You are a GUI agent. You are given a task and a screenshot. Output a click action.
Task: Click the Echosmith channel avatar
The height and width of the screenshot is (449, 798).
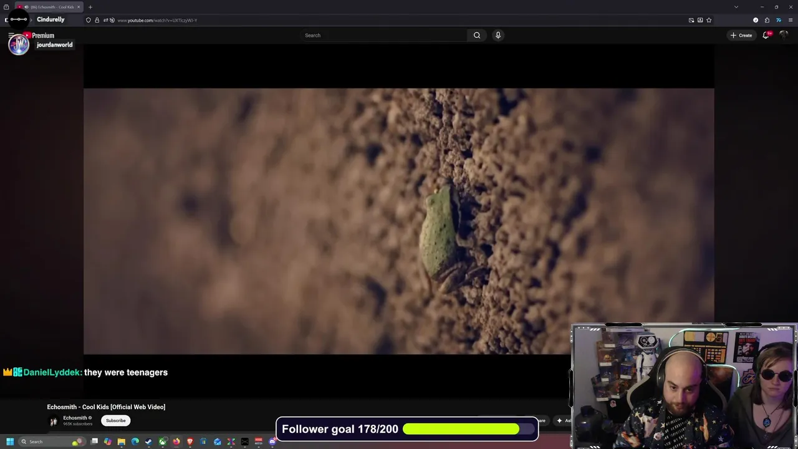pos(54,421)
